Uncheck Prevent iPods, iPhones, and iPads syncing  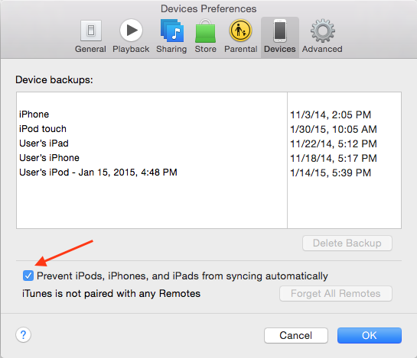point(28,276)
